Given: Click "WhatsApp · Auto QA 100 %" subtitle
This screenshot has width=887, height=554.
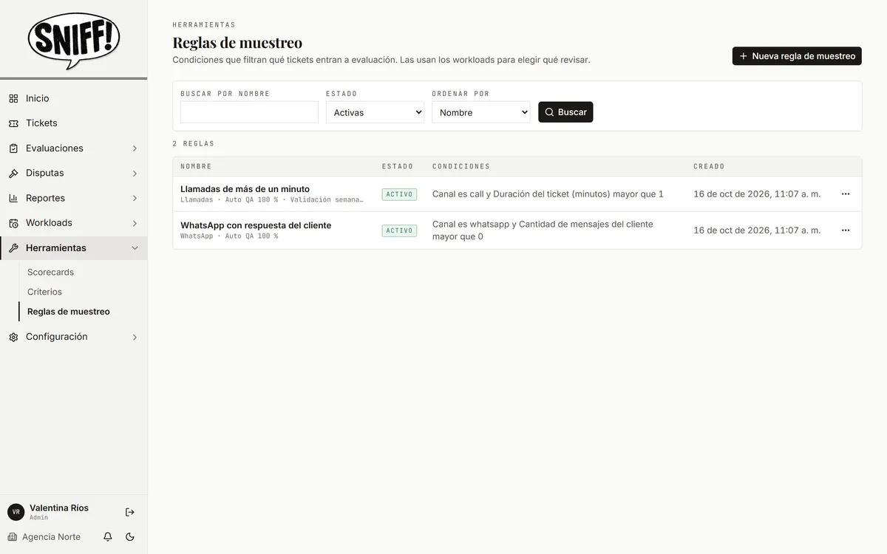Looking at the screenshot, I should click(229, 236).
